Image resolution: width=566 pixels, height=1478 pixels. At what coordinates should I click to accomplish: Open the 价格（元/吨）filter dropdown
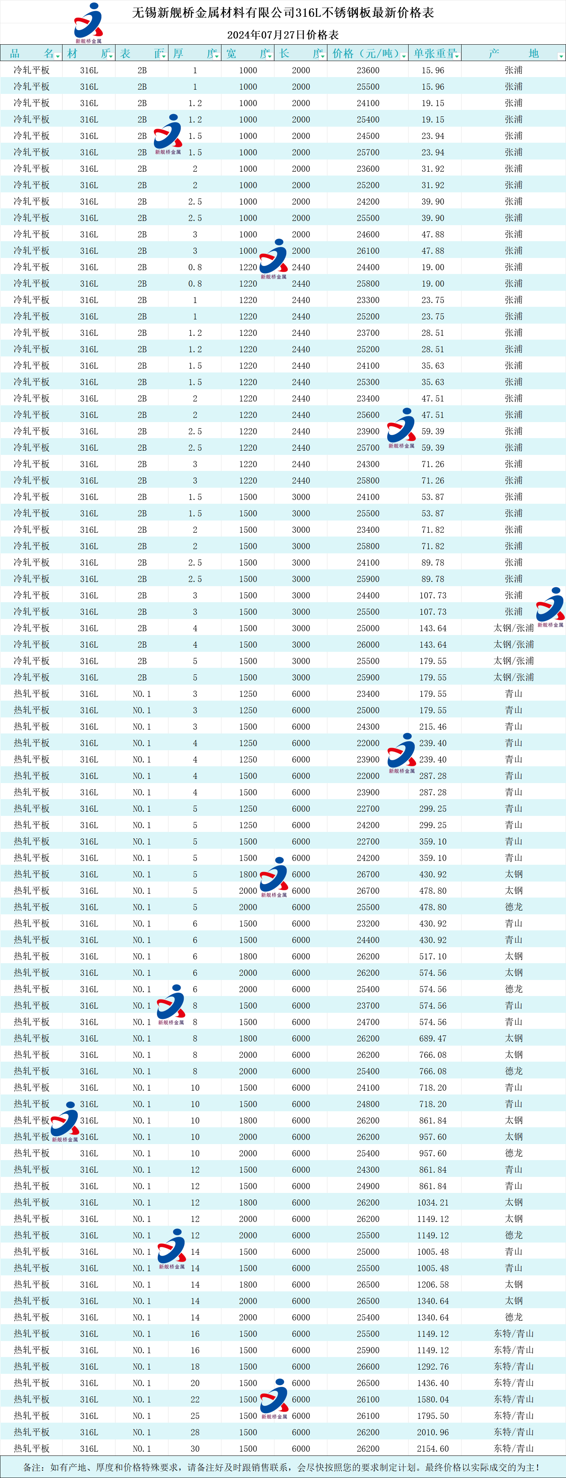pos(404,56)
